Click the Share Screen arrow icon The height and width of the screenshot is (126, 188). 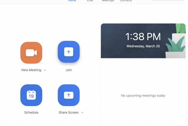point(69,95)
